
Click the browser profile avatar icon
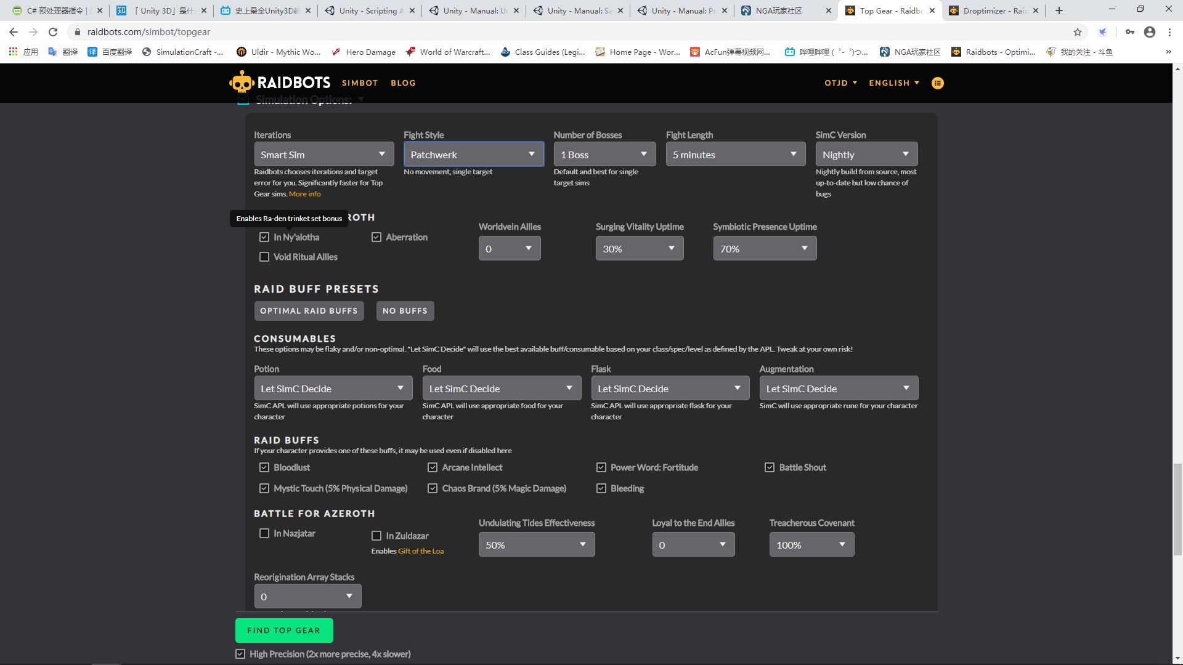pyautogui.click(x=1149, y=32)
